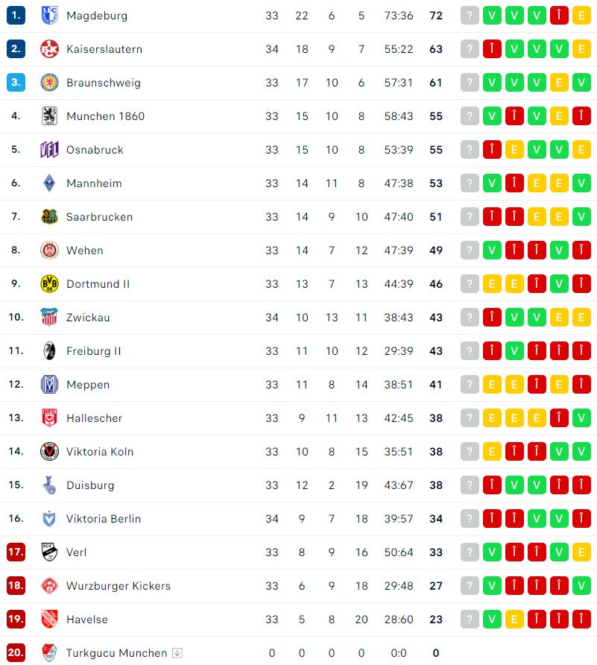Click the Dortmund II BVB crest
The width and height of the screenshot is (597, 665).
click(x=49, y=283)
